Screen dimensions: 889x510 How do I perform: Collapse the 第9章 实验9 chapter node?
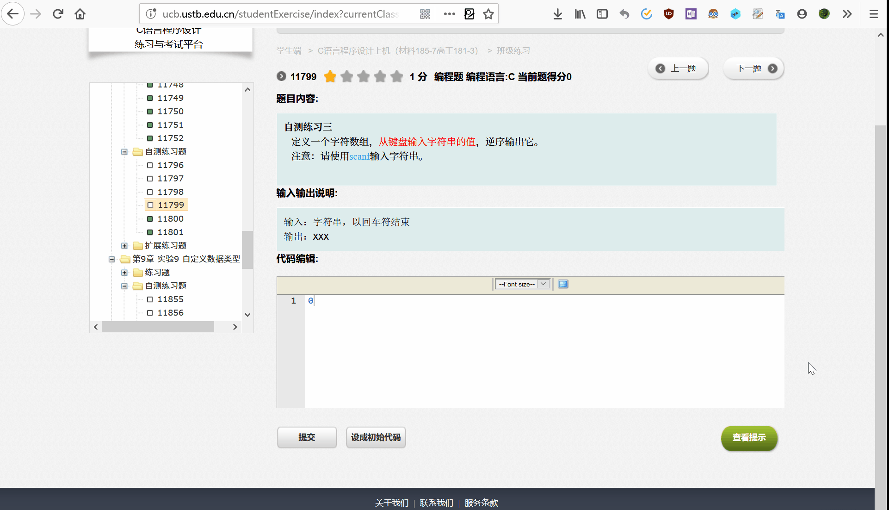112,259
